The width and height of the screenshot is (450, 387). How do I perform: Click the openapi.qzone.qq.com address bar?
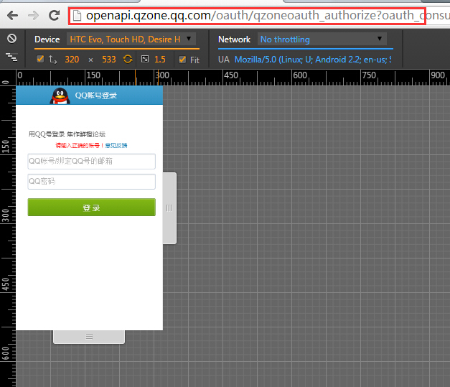point(247,16)
